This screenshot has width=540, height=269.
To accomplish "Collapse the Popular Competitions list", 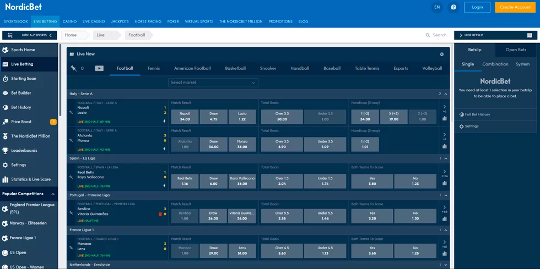I will click(x=53, y=194).
